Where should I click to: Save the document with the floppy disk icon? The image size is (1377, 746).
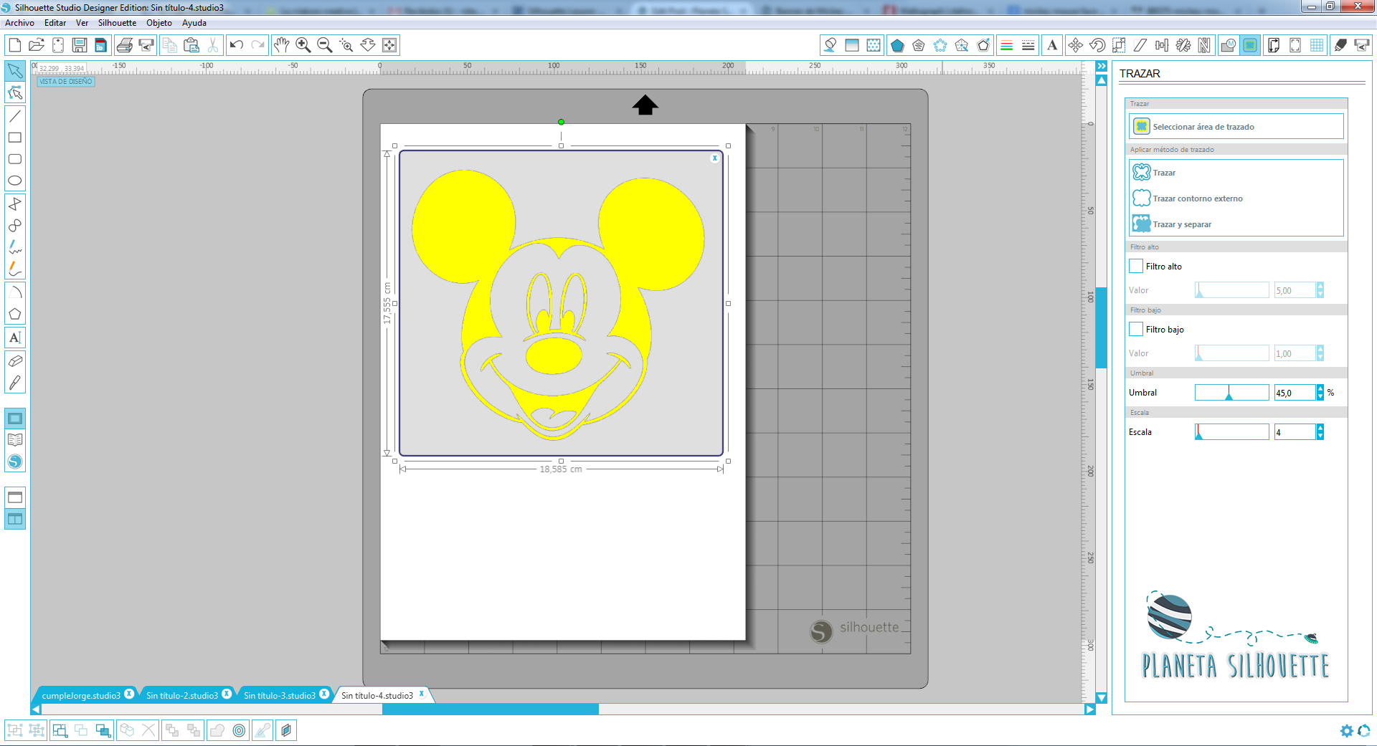(80, 45)
